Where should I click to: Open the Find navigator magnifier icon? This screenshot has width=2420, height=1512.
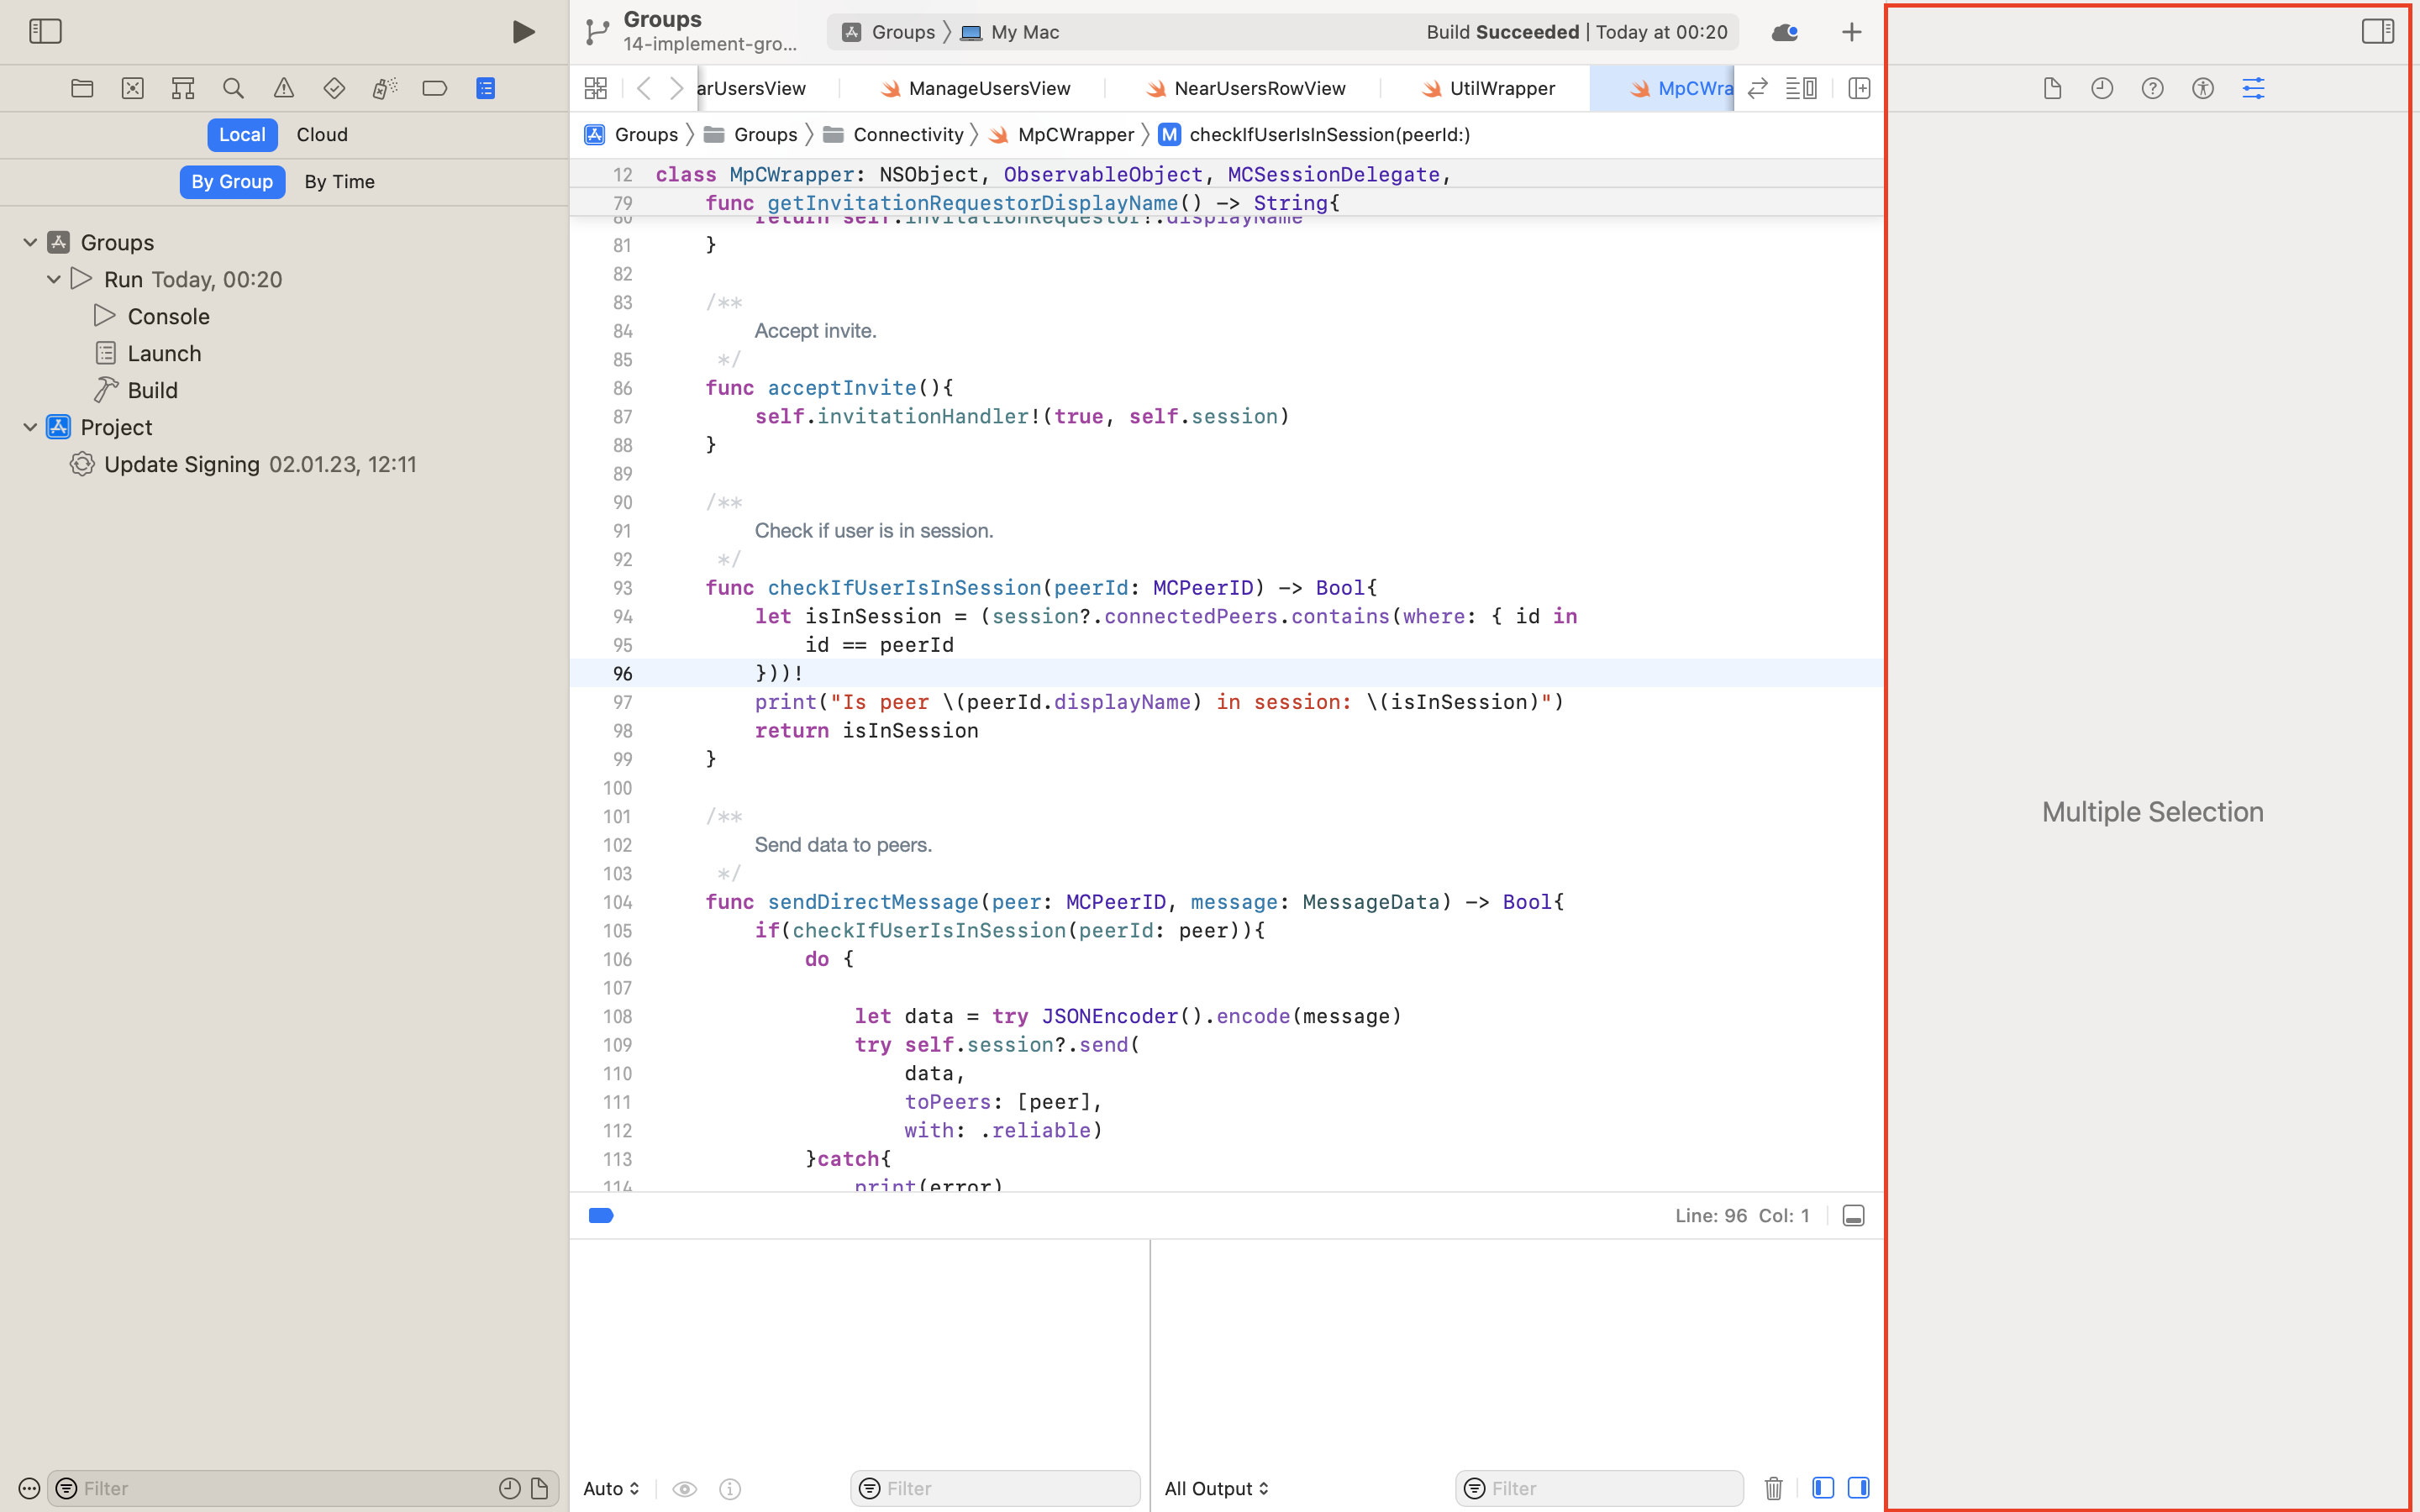pos(233,88)
